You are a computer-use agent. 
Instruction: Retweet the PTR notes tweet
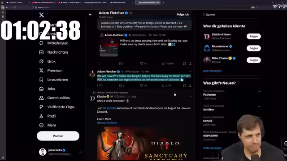tap(122, 85)
